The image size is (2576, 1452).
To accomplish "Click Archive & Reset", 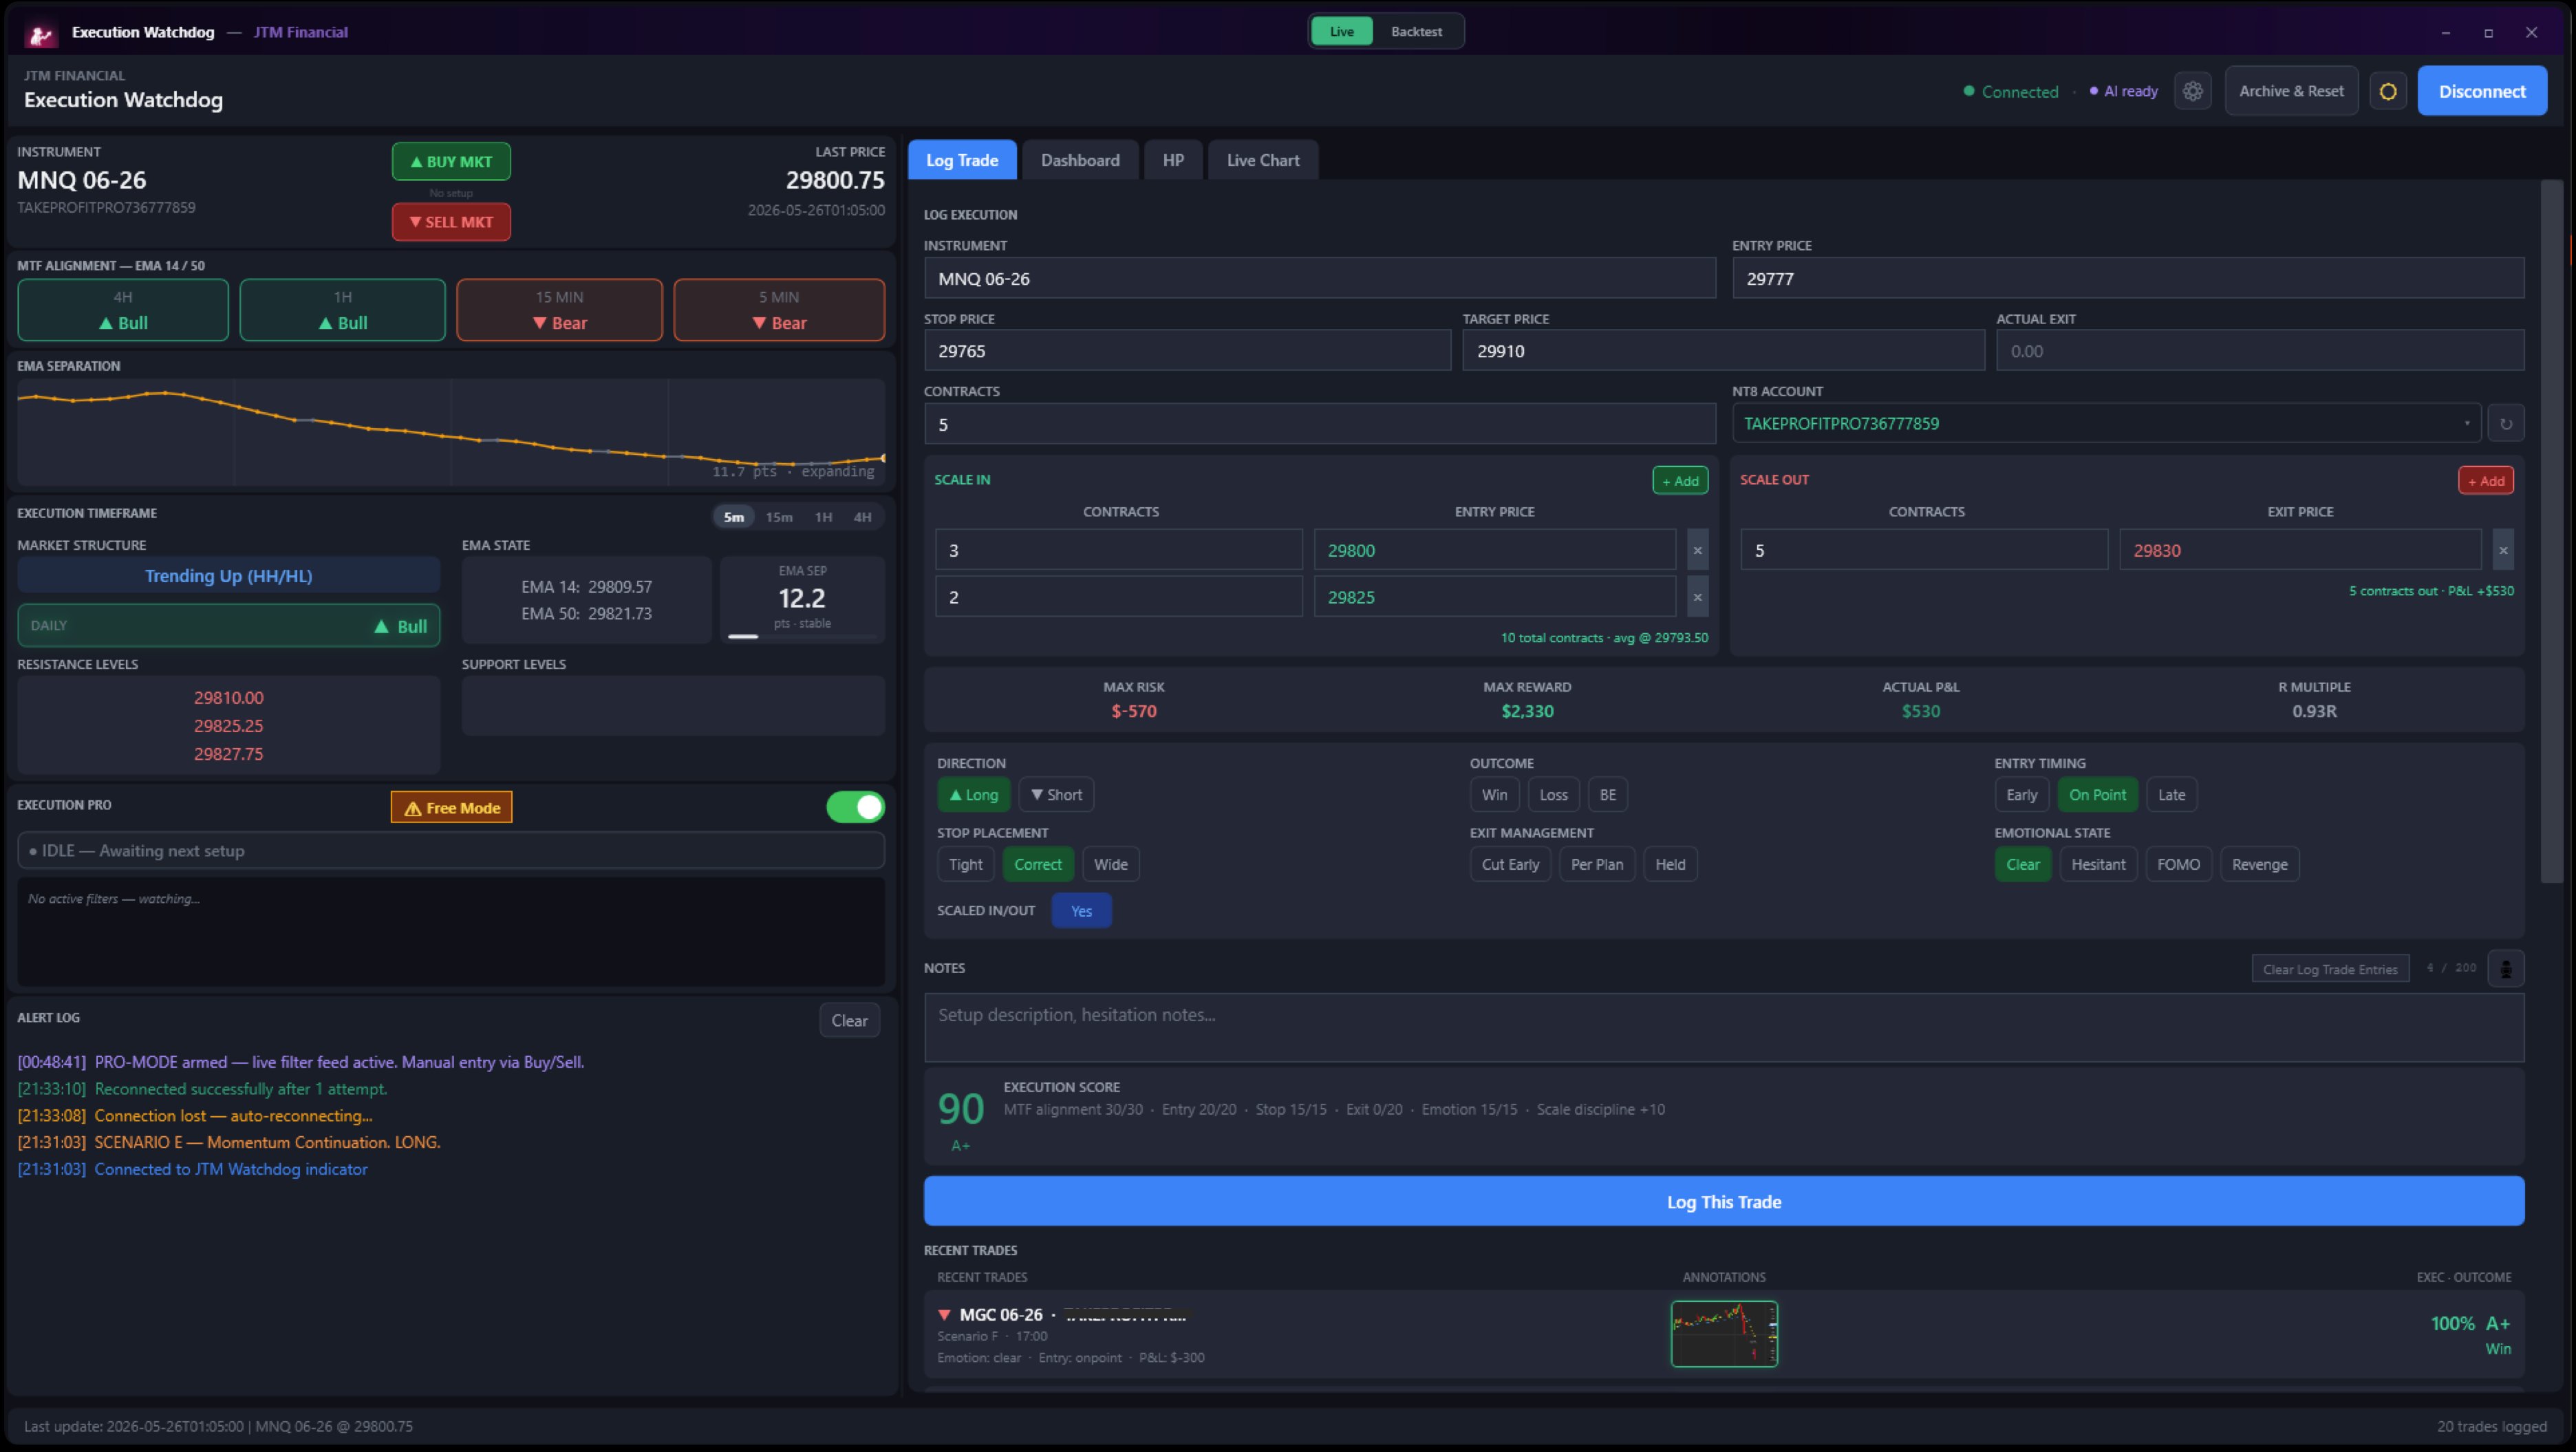I will [x=2291, y=91].
